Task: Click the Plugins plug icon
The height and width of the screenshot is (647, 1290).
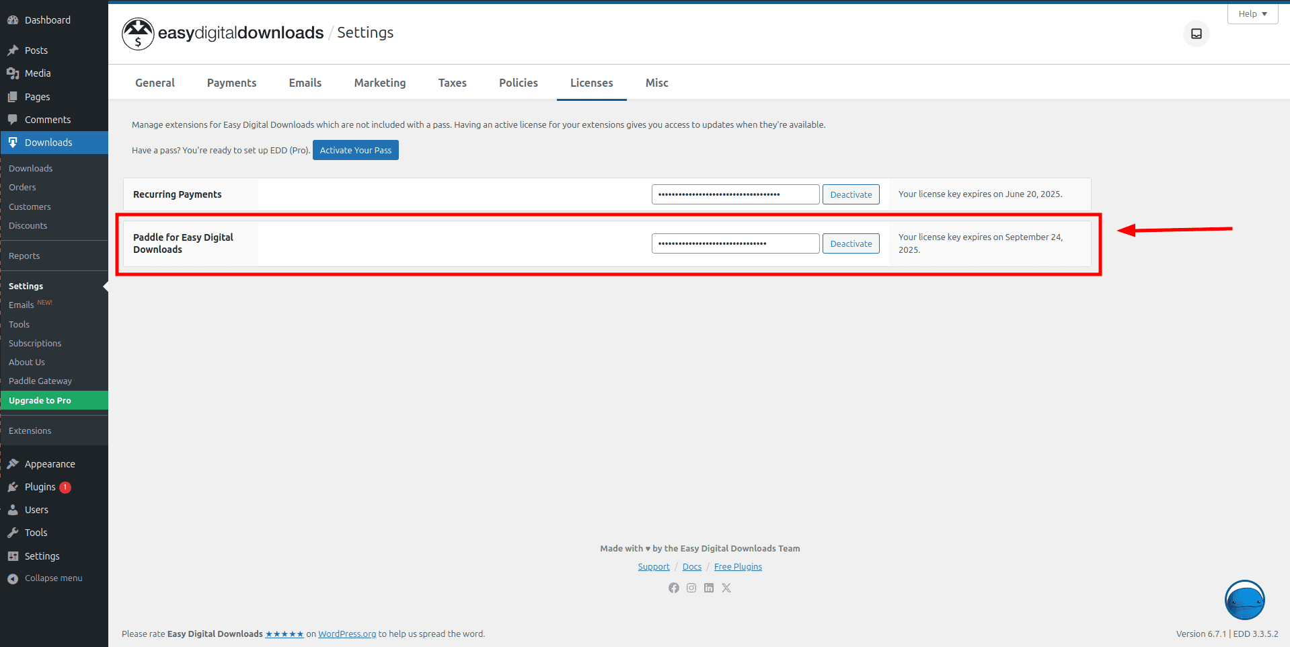Action: tap(13, 487)
